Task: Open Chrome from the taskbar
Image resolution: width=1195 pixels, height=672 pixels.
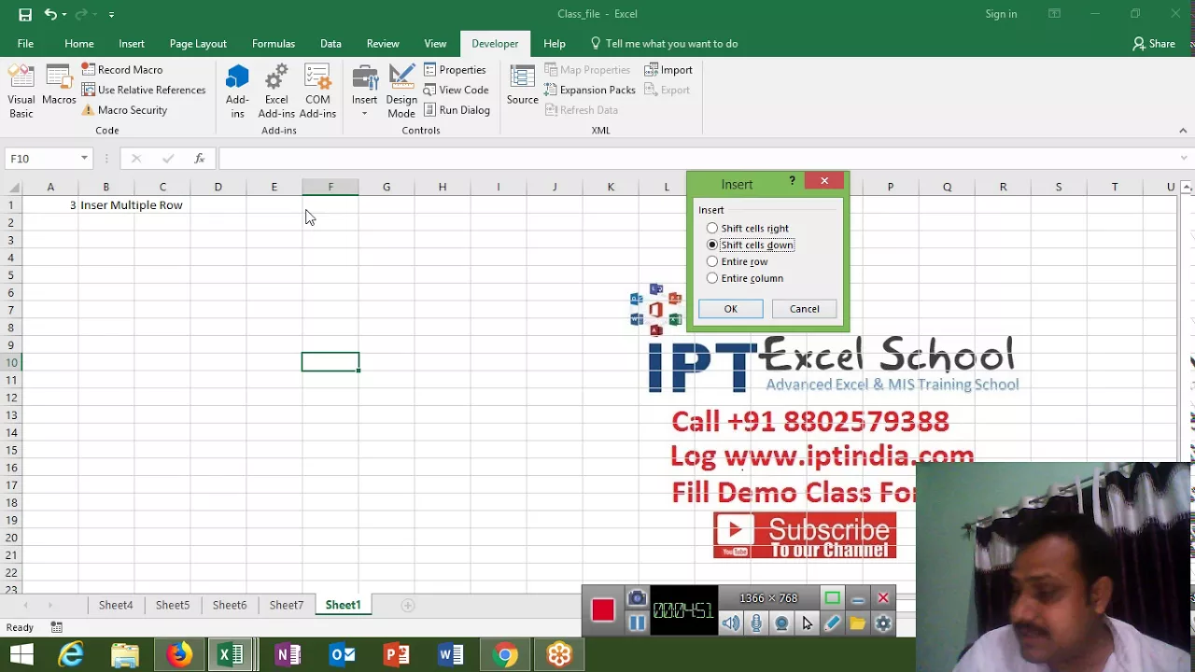Action: 505,655
